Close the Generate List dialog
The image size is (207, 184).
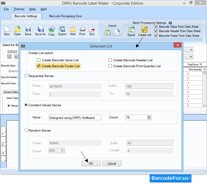tap(178, 45)
